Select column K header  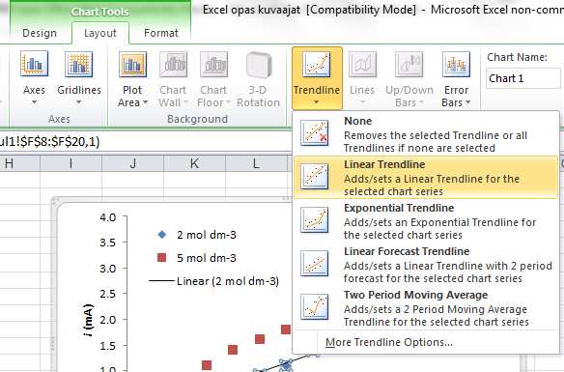194,163
